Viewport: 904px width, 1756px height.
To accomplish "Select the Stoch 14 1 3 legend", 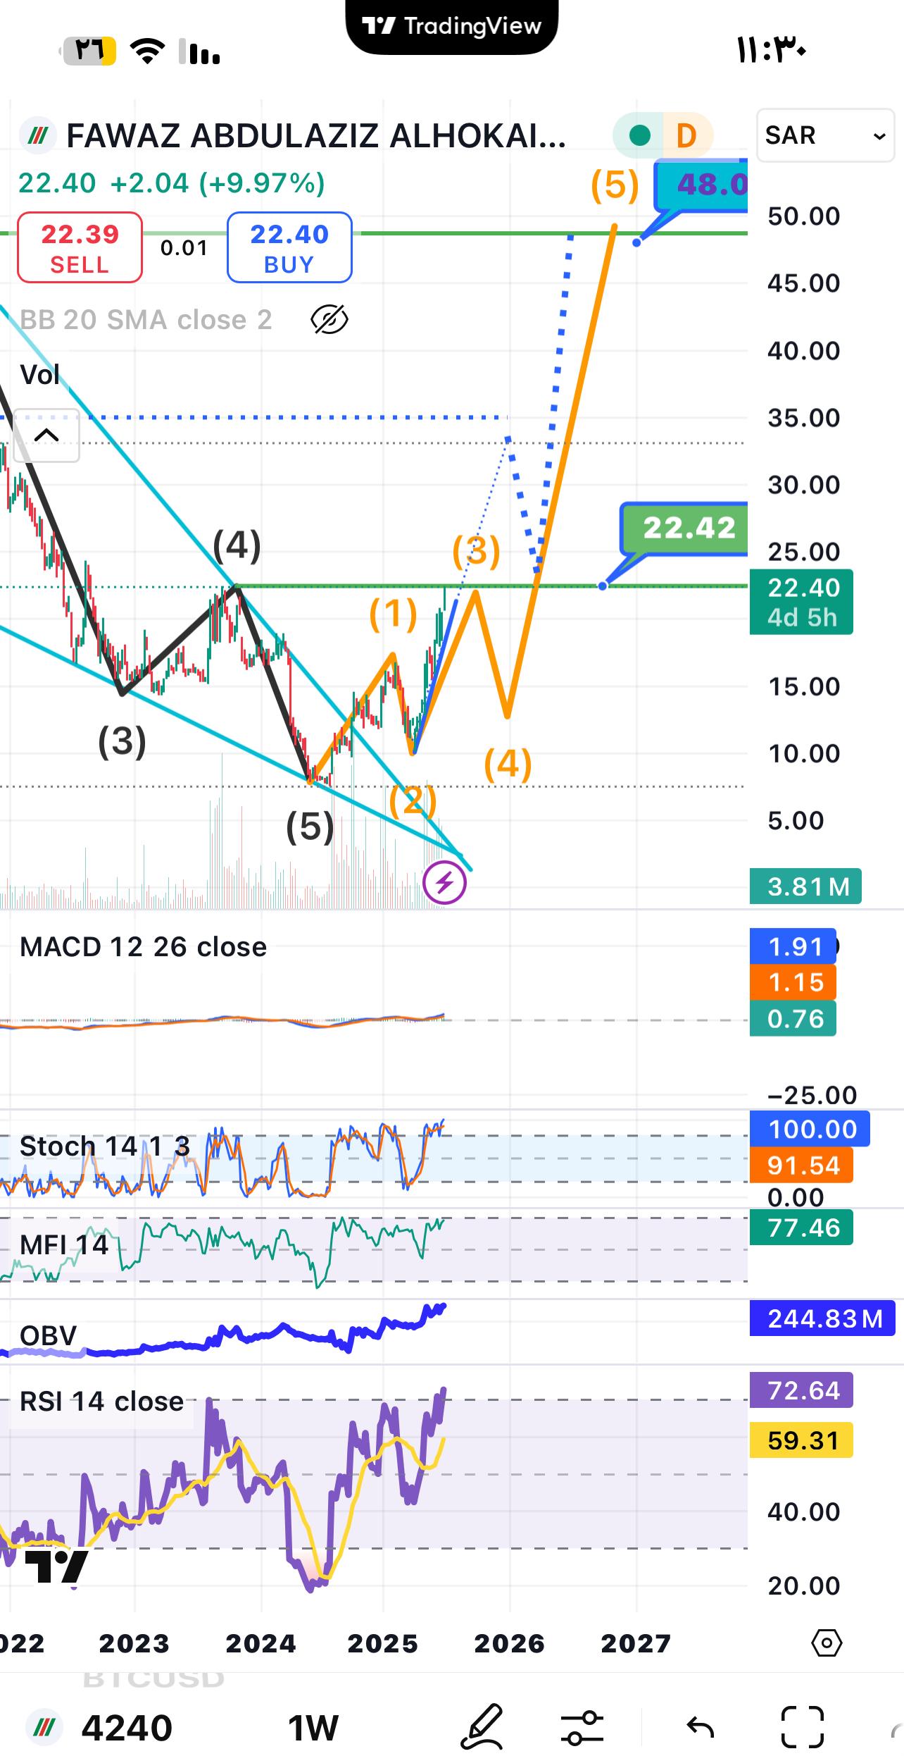I will pos(105,1146).
